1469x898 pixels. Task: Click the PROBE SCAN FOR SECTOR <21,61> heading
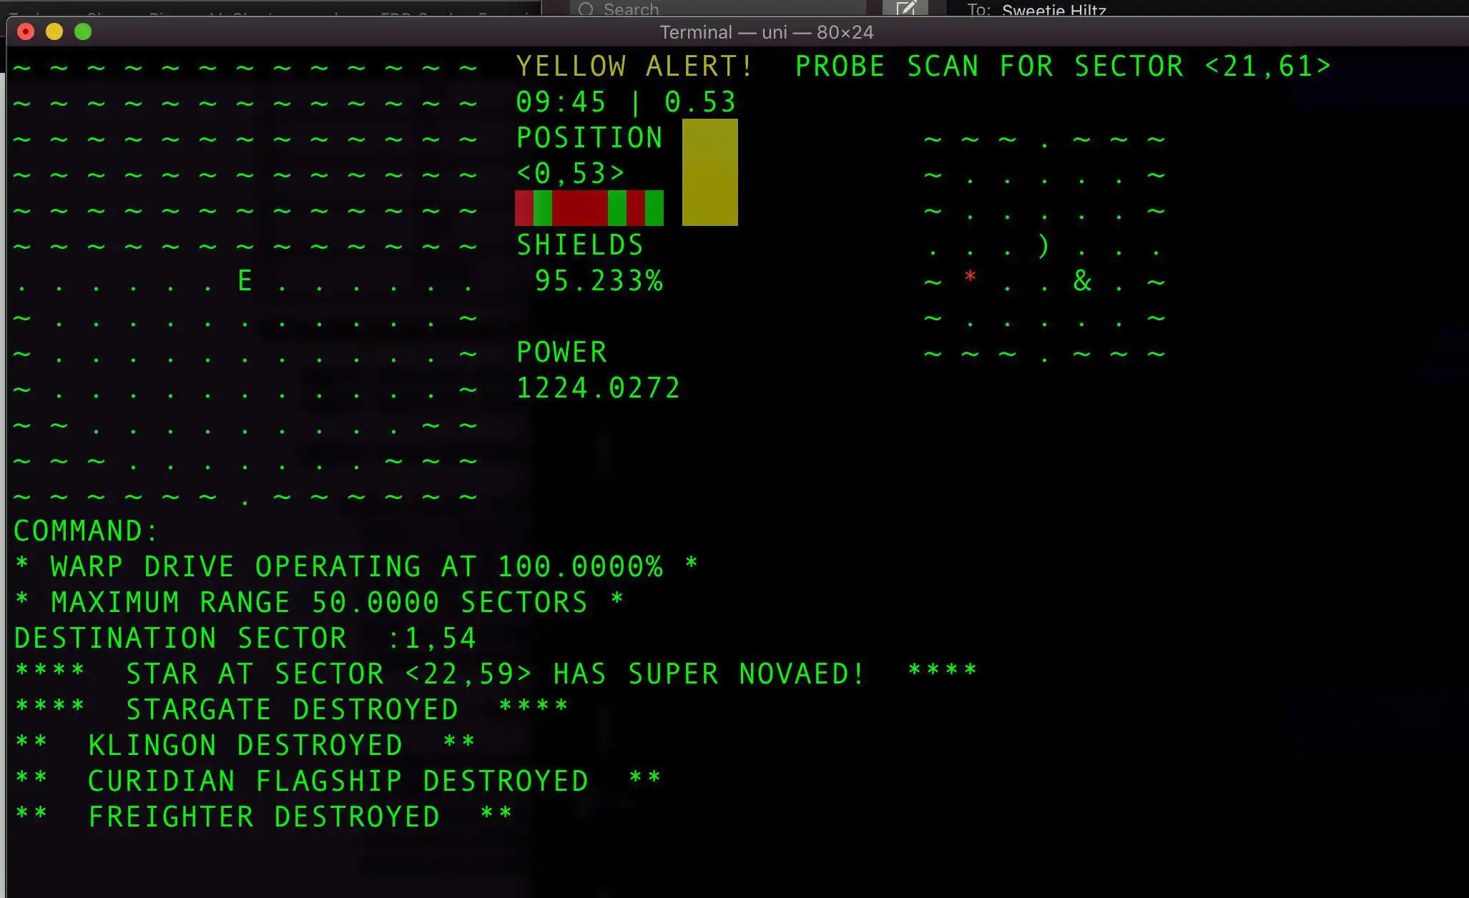(1062, 66)
